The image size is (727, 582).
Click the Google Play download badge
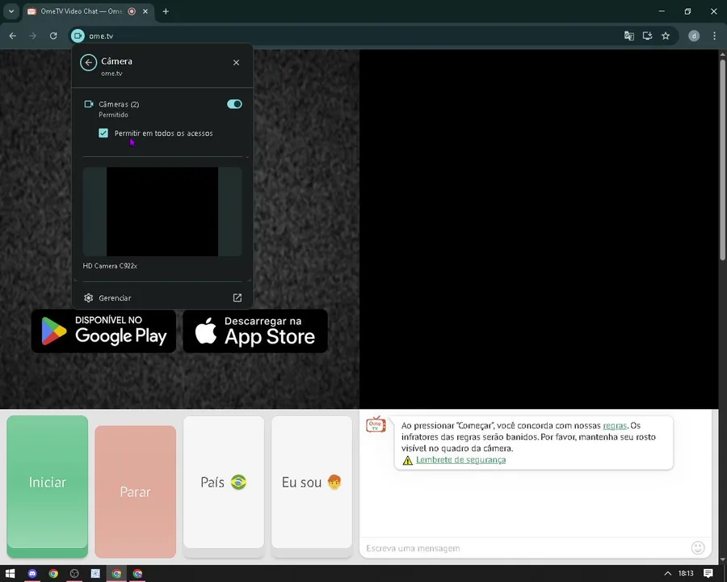click(x=103, y=331)
